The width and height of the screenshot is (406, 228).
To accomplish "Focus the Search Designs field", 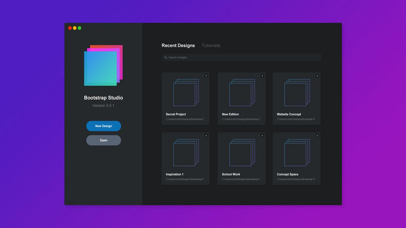I will (242, 57).
